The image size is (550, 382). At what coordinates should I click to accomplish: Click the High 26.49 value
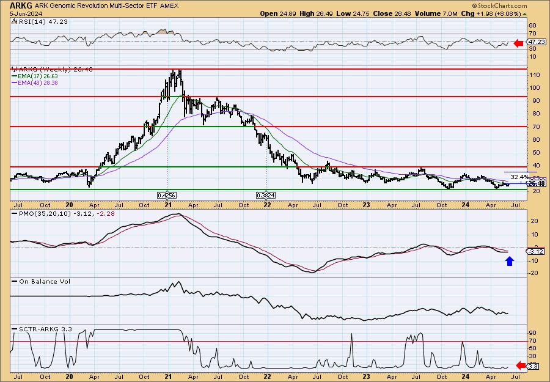(315, 13)
